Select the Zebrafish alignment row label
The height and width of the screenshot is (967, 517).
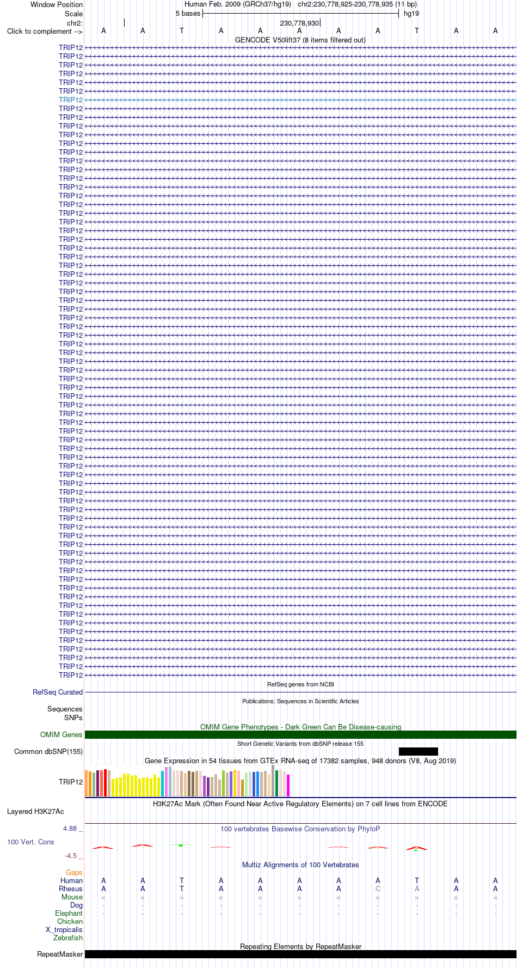point(68,938)
